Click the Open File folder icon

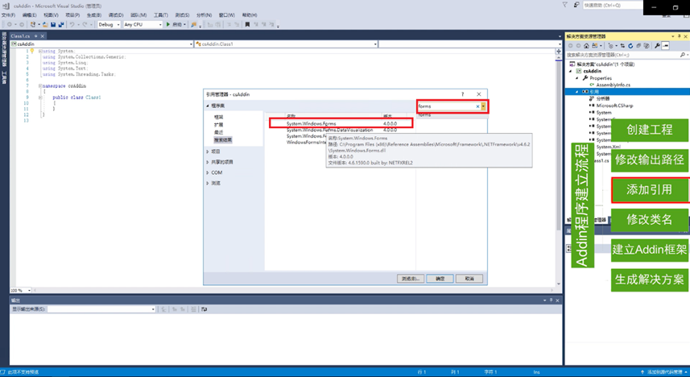click(x=45, y=25)
